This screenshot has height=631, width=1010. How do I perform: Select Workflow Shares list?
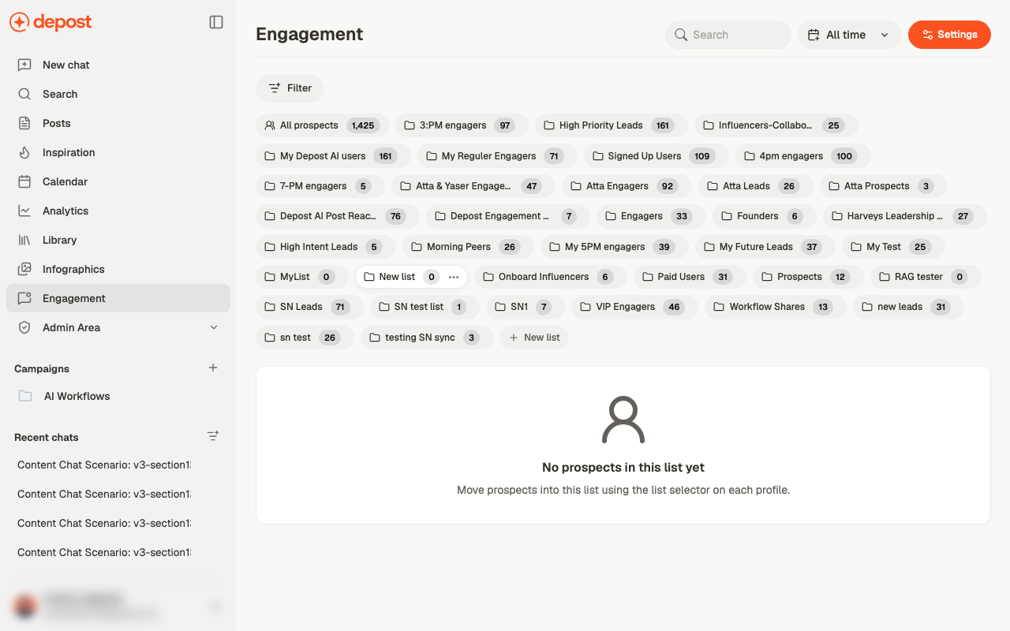[x=776, y=307]
